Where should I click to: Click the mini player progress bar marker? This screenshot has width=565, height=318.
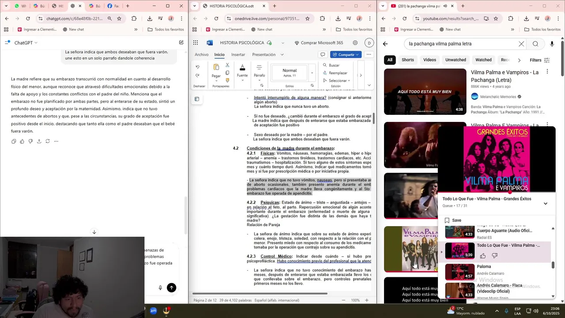tap(510, 193)
